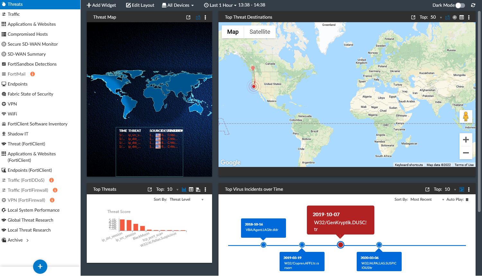Switch map to Map view
Image resolution: width=482 pixels, height=276 pixels.
[x=233, y=32]
